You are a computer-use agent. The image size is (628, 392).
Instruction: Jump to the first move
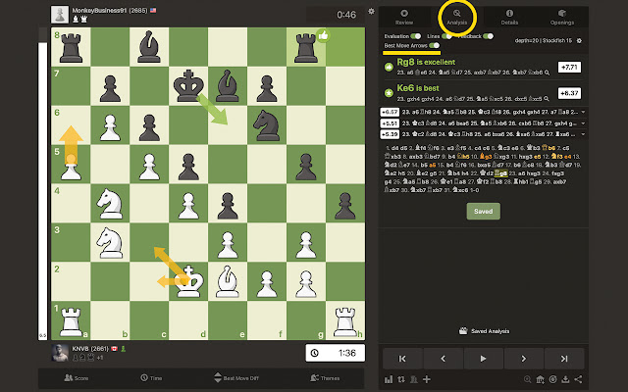pos(402,359)
